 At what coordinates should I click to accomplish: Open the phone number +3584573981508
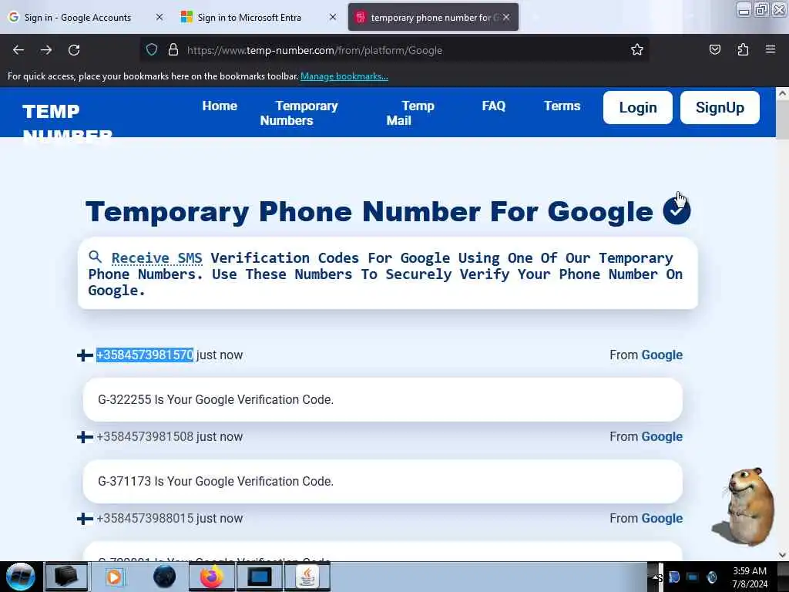(x=144, y=436)
